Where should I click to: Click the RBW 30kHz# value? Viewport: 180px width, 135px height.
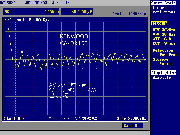click(x=164, y=30)
